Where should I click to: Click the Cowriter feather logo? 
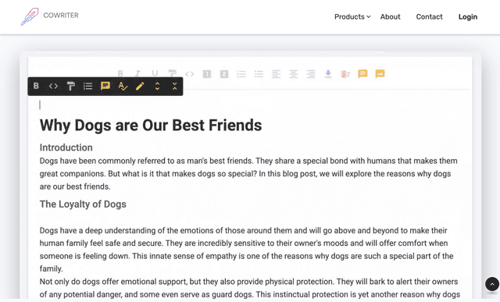pyautogui.click(x=30, y=16)
